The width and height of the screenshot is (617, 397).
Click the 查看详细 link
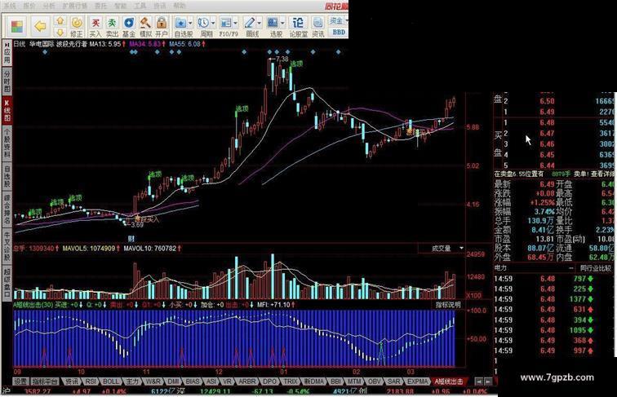point(602,174)
